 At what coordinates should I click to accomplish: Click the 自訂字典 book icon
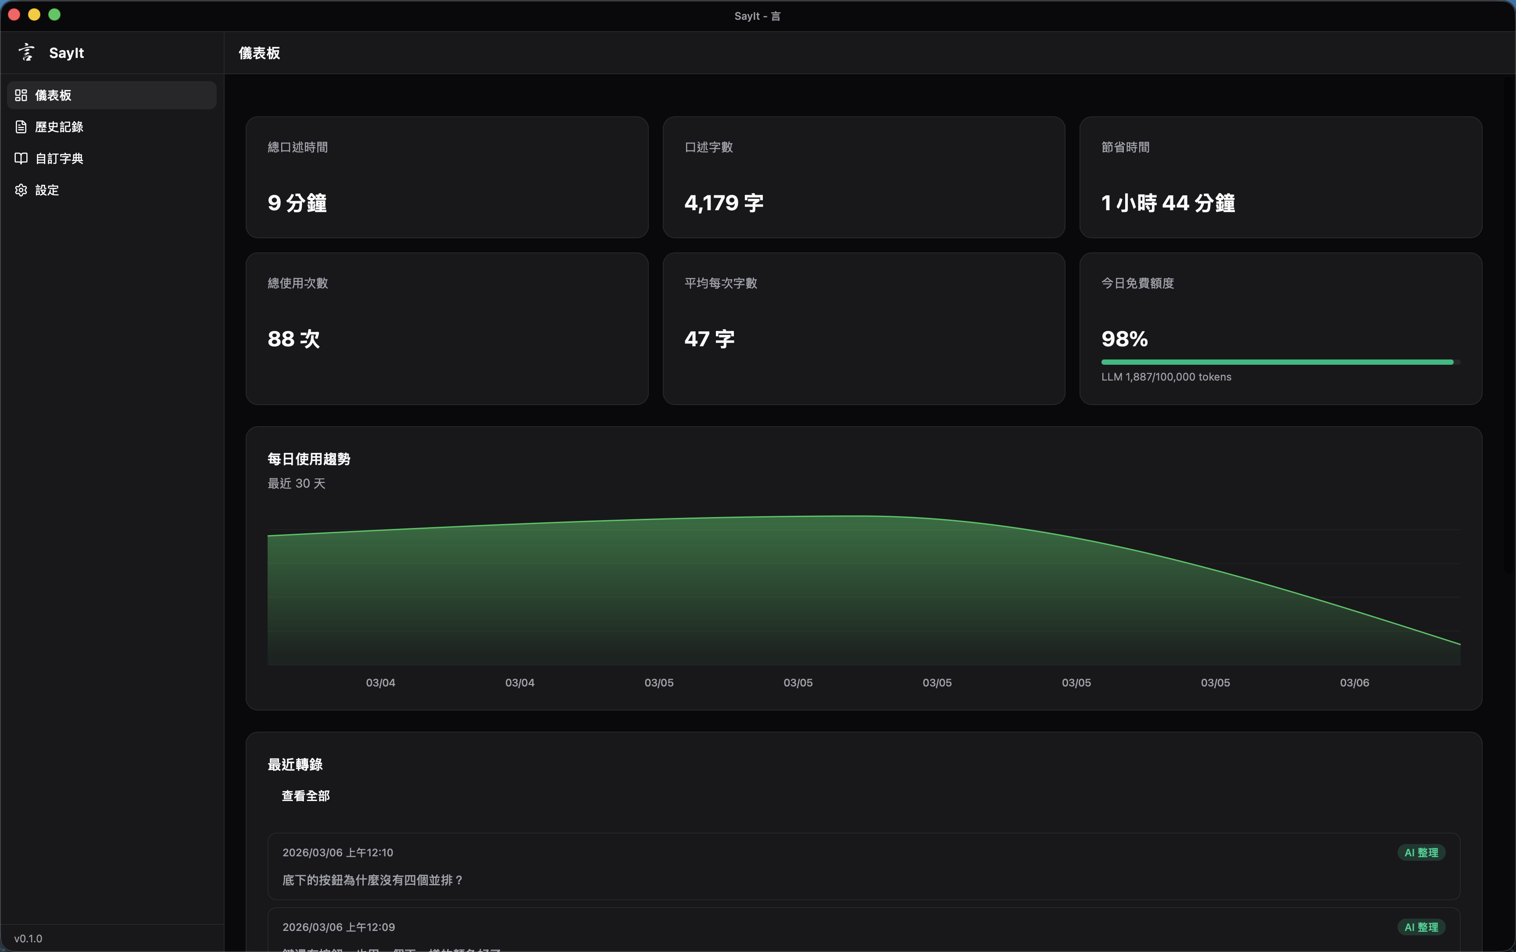tap(21, 158)
